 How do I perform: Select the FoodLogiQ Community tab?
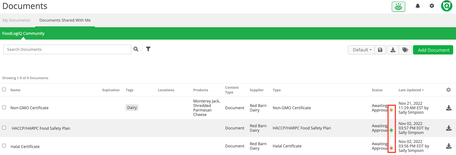coord(23,33)
